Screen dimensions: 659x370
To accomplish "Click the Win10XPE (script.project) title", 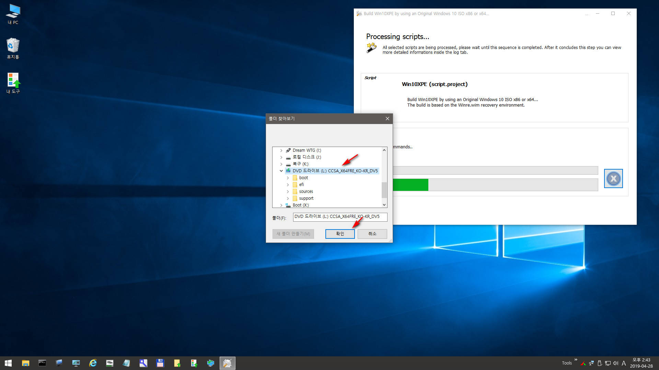I will (x=435, y=84).
